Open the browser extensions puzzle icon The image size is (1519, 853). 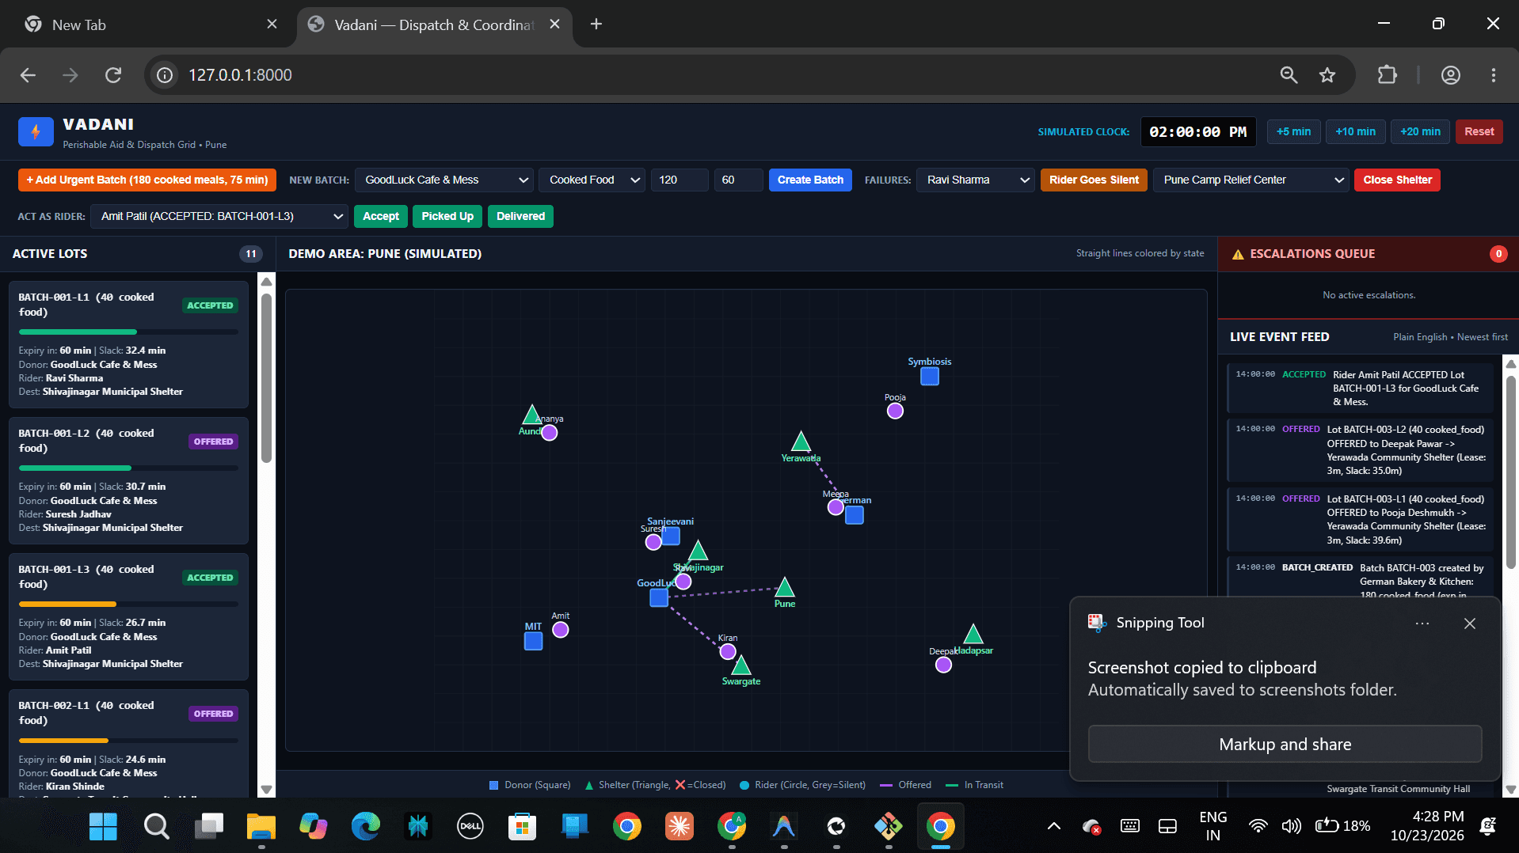click(1387, 75)
